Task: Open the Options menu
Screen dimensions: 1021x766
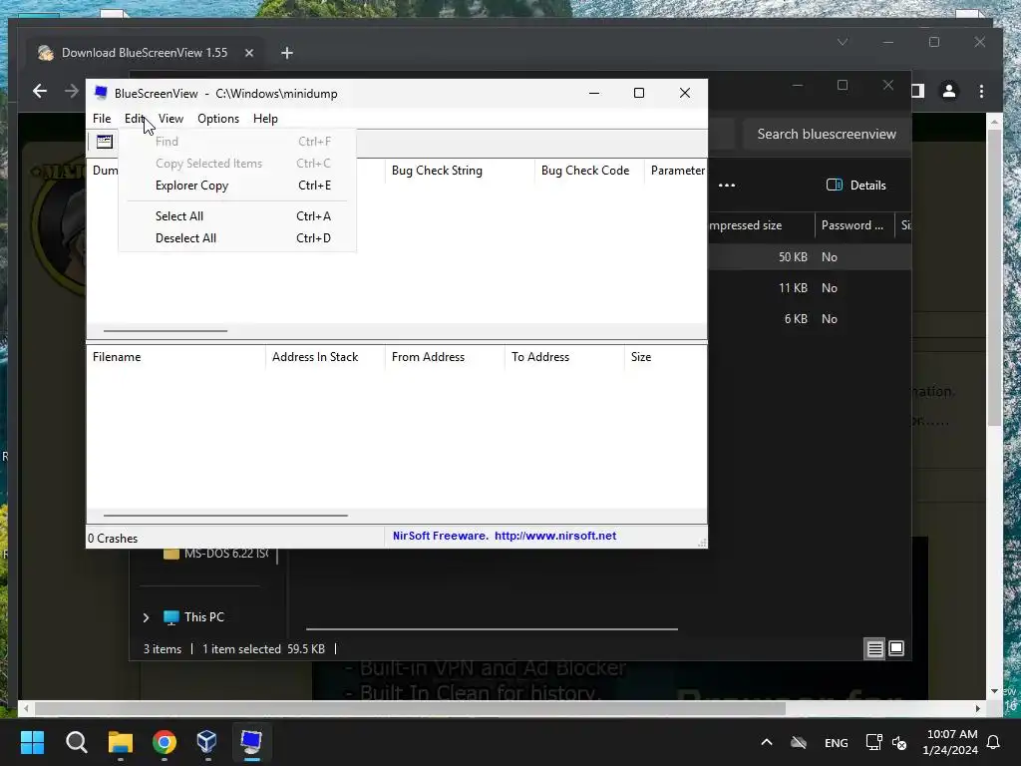Action: pyautogui.click(x=218, y=119)
